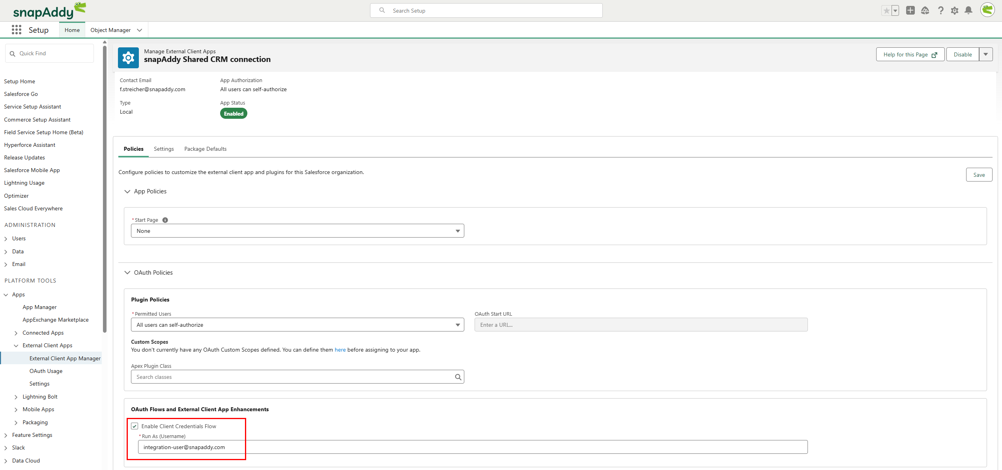Click the Run As (Username) field
Screen dimensions: 1002x470
[x=473, y=447]
